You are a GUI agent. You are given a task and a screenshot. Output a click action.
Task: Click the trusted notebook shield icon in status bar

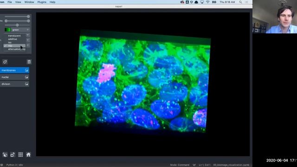point(194,165)
